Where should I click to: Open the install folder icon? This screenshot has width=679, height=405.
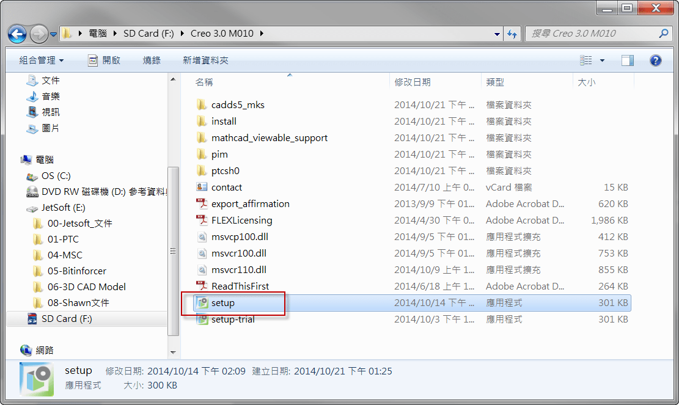coord(202,121)
